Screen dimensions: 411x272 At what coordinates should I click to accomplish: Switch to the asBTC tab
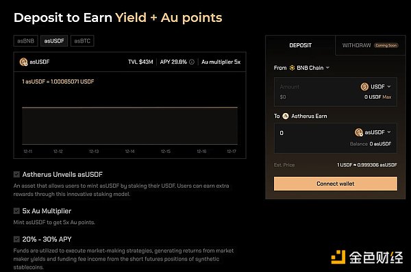point(82,41)
